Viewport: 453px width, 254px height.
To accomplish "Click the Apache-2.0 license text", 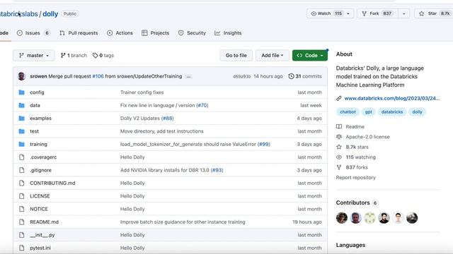I will pos(368,137).
